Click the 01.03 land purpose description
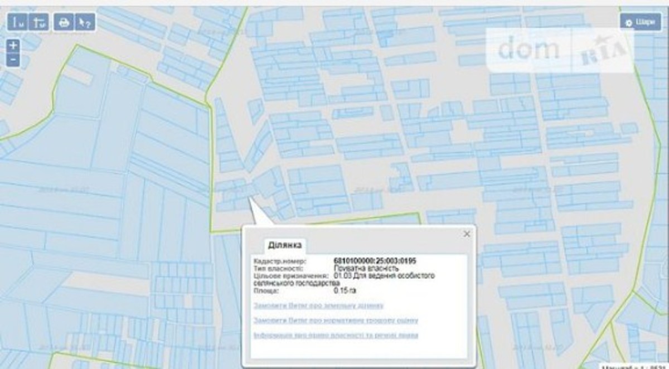This screenshot has height=369, width=669. coord(384,276)
